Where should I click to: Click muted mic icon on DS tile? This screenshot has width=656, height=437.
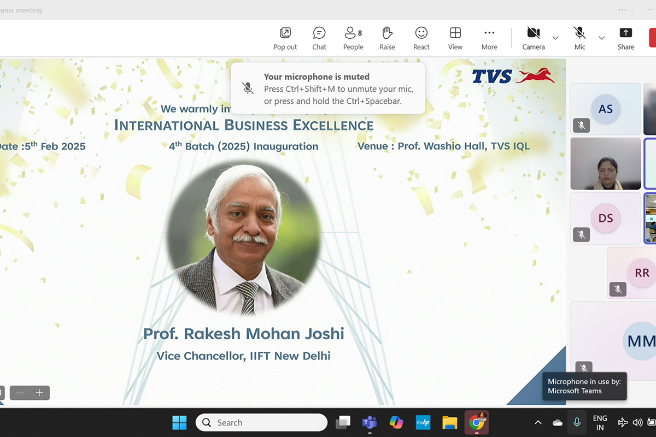pyautogui.click(x=582, y=235)
